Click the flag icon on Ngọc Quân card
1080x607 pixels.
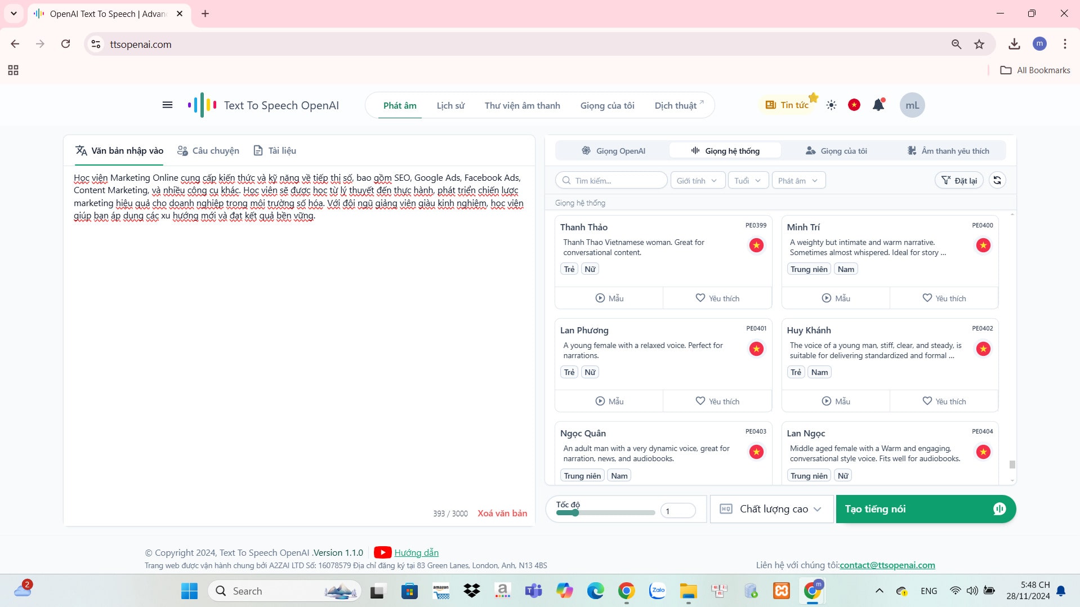[756, 452]
